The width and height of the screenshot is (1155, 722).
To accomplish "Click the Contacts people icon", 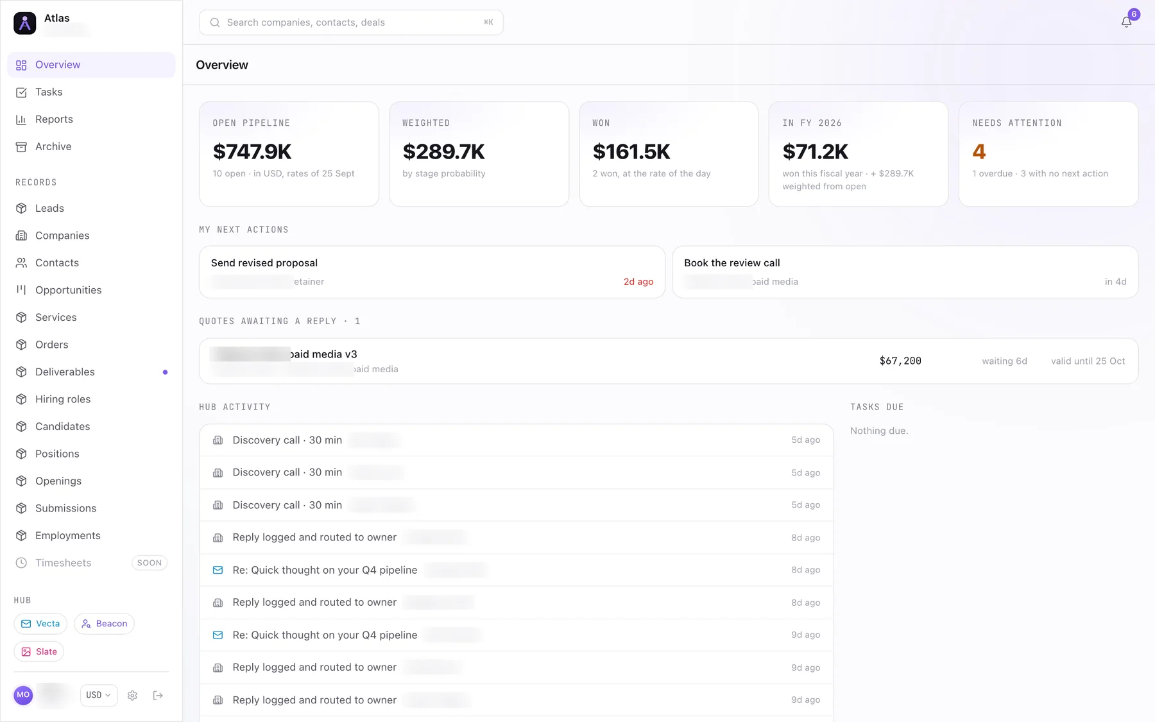I will tap(21, 262).
